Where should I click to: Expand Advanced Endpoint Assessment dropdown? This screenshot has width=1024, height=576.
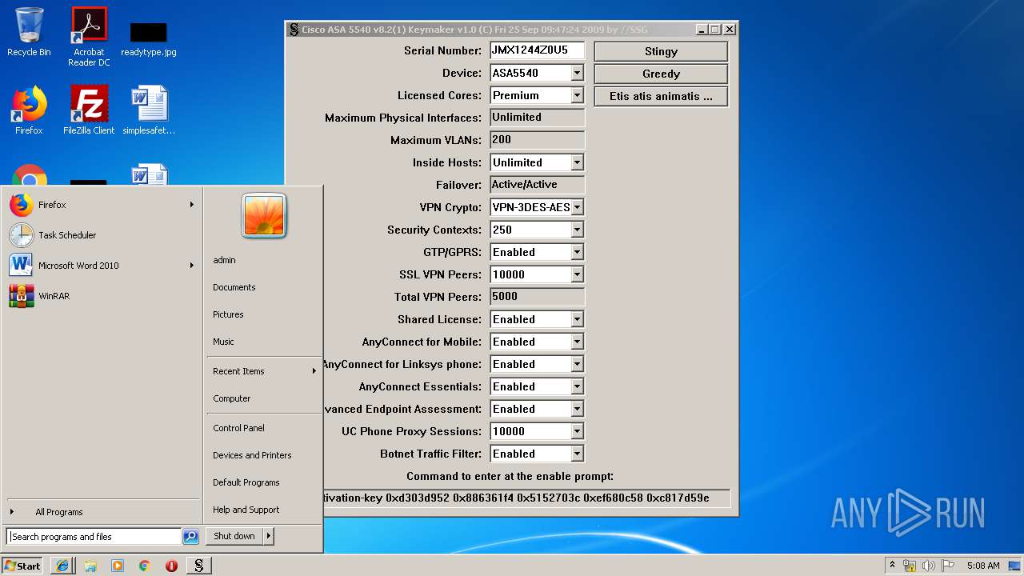(x=577, y=409)
